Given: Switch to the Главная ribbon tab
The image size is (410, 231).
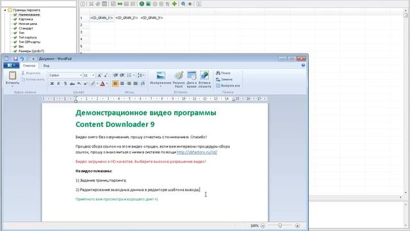Looking at the screenshot, I should (29, 65).
